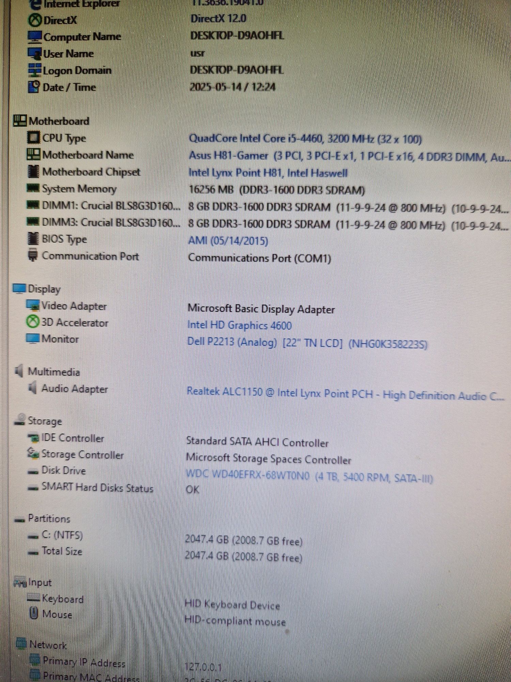Click the Mouse row icon
Image resolution: width=511 pixels, height=682 pixels.
[34, 614]
